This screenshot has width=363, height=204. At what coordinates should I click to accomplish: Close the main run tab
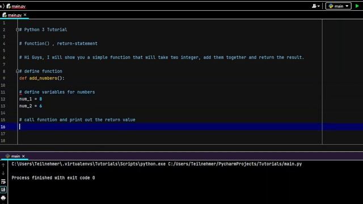click(x=23, y=156)
